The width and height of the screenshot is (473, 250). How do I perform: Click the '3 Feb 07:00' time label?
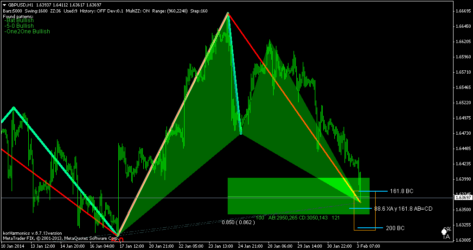368,246
